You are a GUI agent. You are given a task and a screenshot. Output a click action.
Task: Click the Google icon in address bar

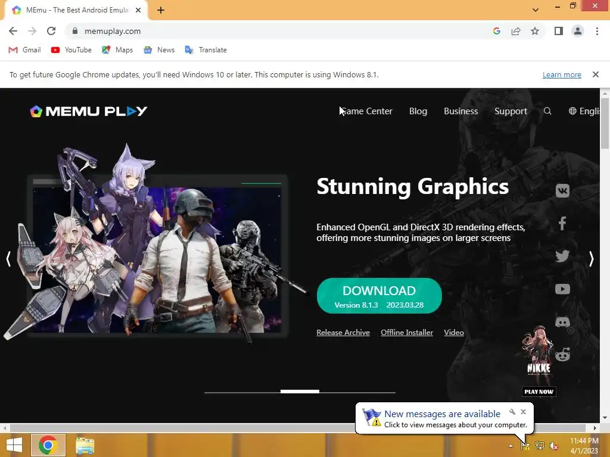[x=496, y=31]
